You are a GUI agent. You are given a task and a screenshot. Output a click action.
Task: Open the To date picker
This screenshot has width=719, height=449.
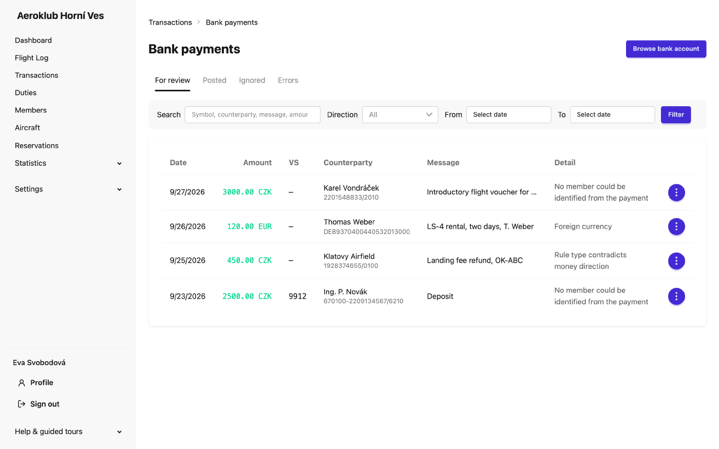pos(612,114)
